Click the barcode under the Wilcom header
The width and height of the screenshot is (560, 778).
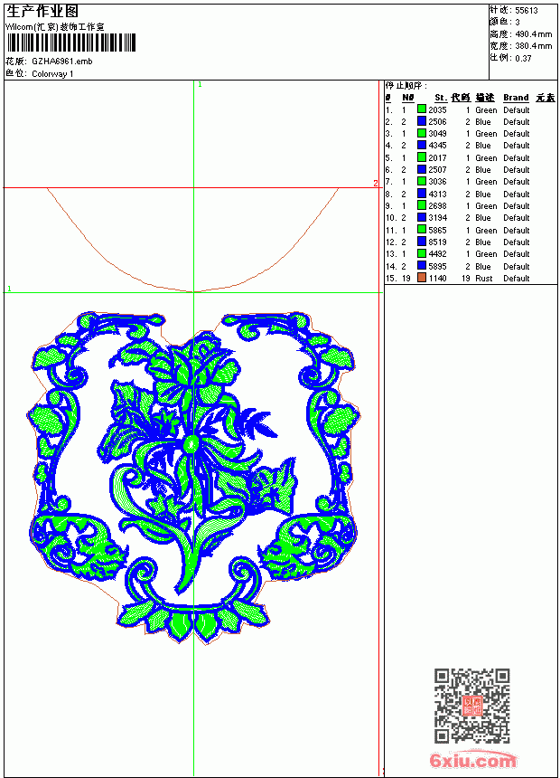[70, 43]
